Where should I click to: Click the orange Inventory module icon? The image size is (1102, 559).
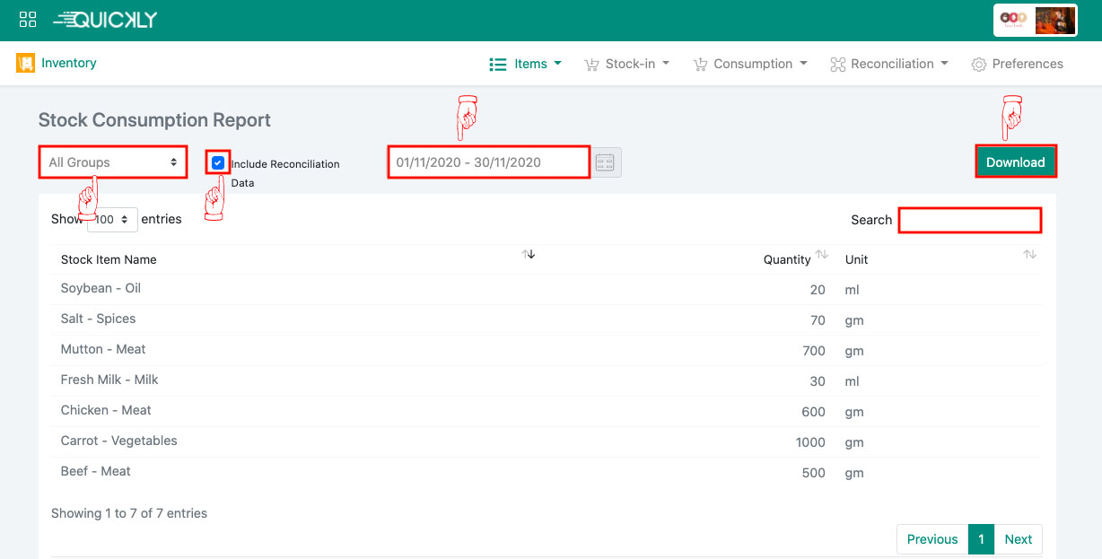25,64
